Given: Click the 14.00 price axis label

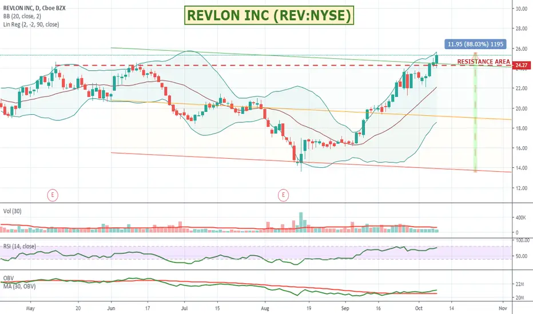Looking at the screenshot, I should point(521,168).
